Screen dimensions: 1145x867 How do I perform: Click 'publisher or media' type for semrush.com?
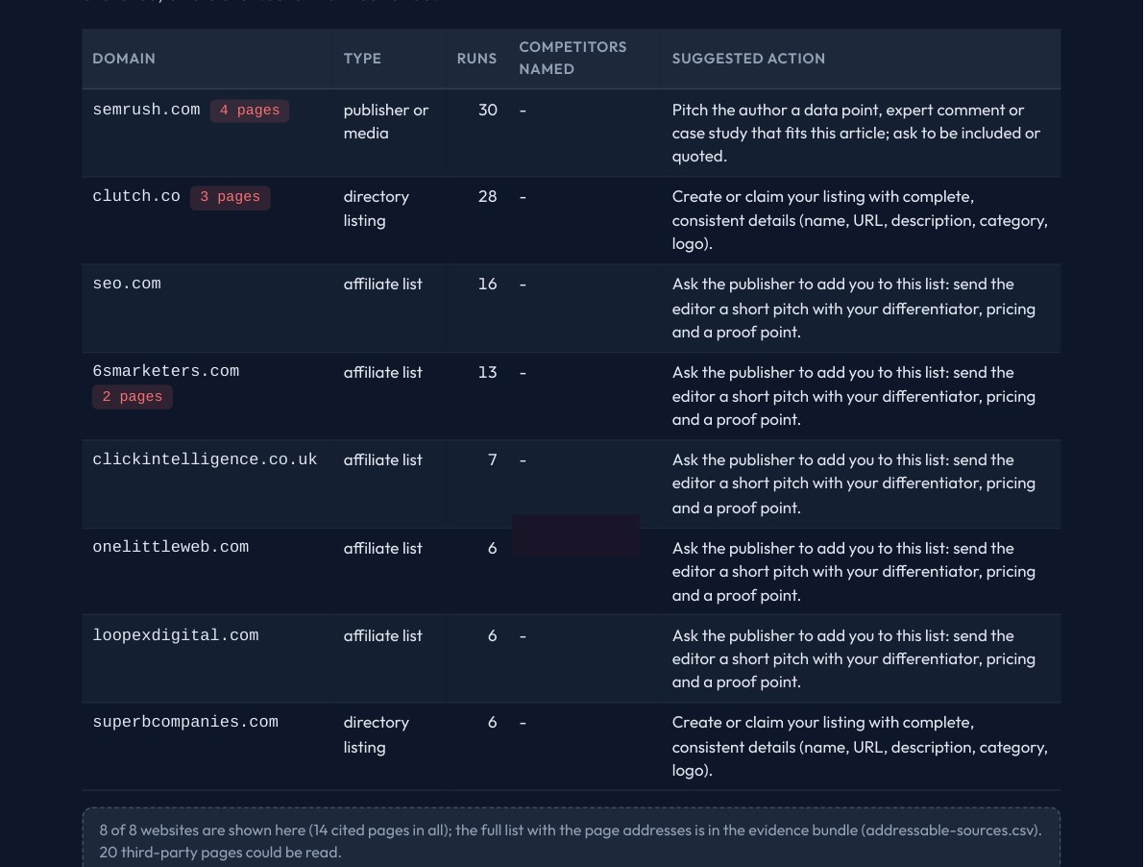[x=385, y=121]
